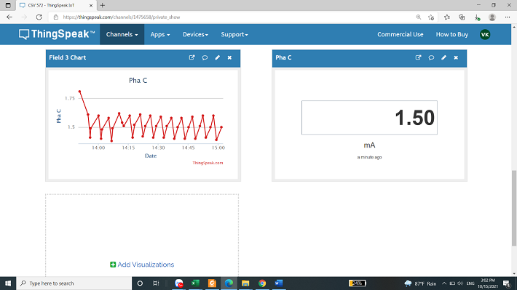Open ThingSpeak.com chart credit link

(x=208, y=163)
